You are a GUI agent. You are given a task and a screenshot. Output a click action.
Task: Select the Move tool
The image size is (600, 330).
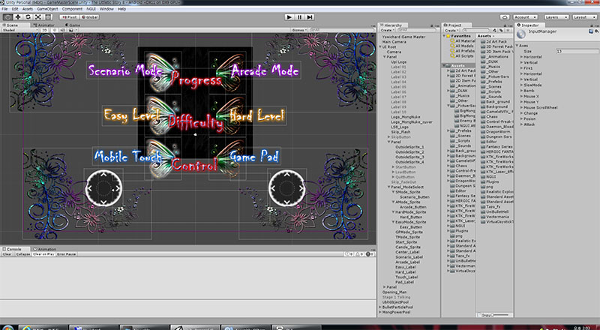pos(18,17)
